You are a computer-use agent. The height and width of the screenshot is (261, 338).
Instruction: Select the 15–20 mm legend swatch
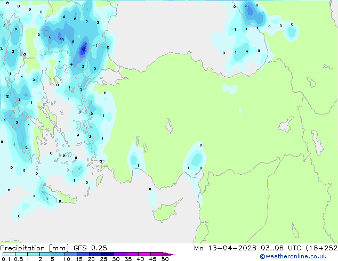coord(83,254)
